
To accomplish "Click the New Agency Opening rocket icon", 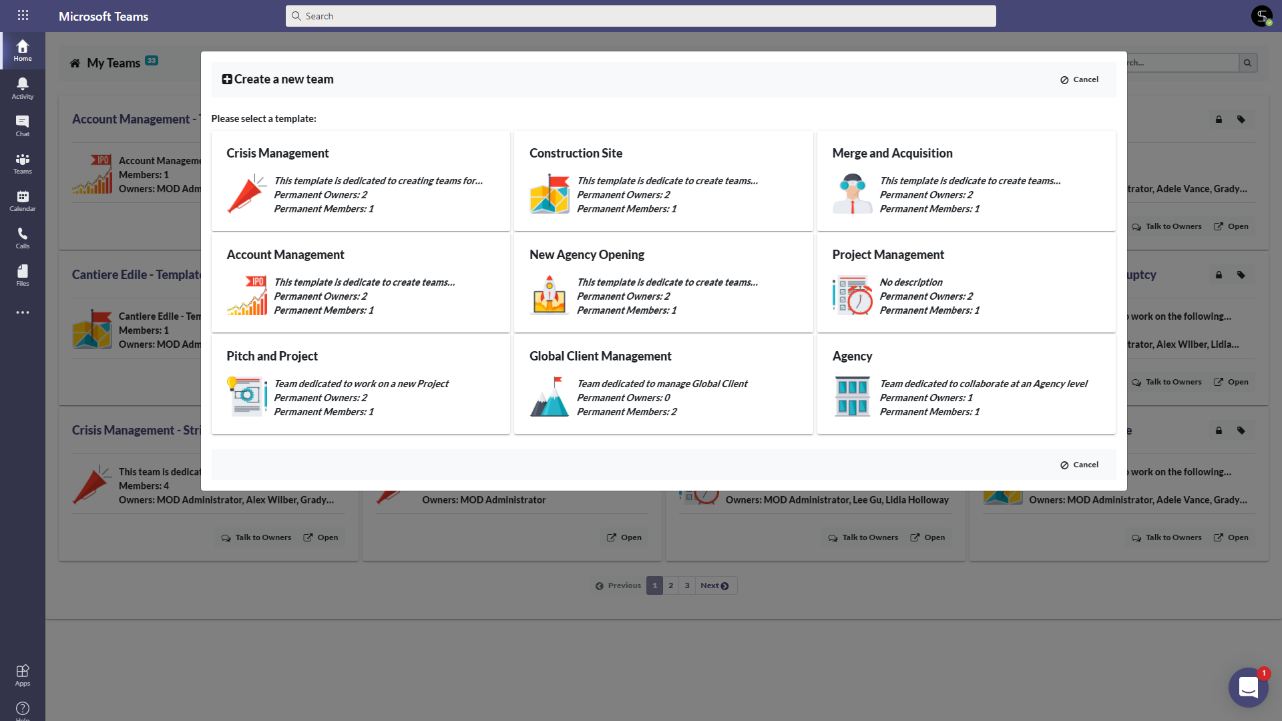I will 550,295.
